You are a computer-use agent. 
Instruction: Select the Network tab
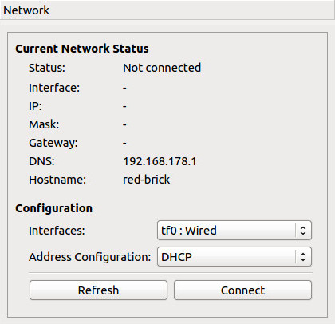[26, 10]
